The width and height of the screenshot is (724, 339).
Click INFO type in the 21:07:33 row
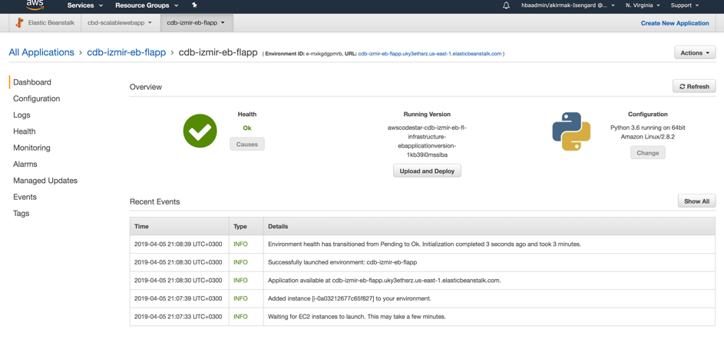[x=240, y=317]
